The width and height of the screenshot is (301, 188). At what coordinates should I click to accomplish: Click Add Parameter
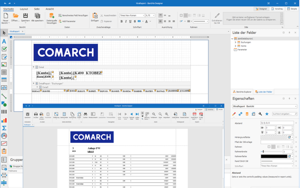click(67, 21)
